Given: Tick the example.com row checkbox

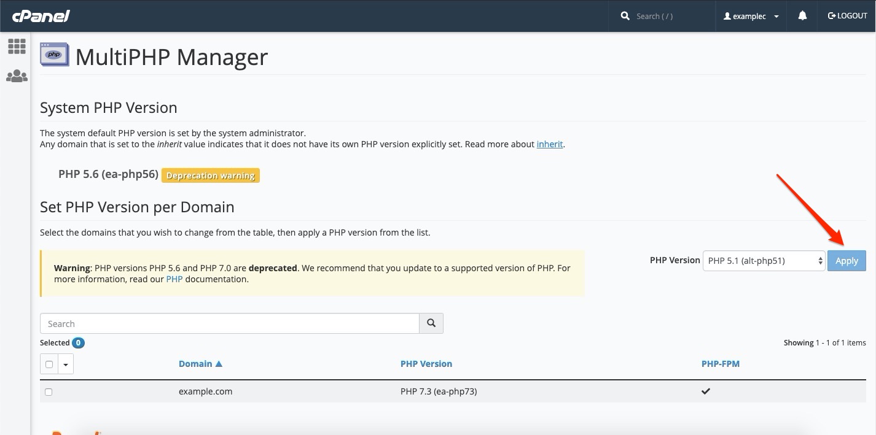Looking at the screenshot, I should (49, 391).
